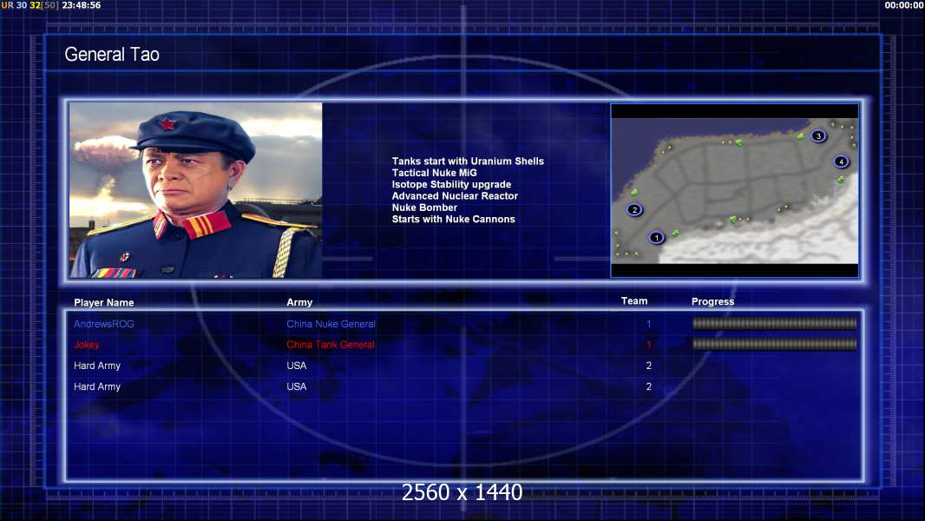This screenshot has height=521, width=925.
Task: Click Jokey's loading progress bar
Action: (x=774, y=345)
